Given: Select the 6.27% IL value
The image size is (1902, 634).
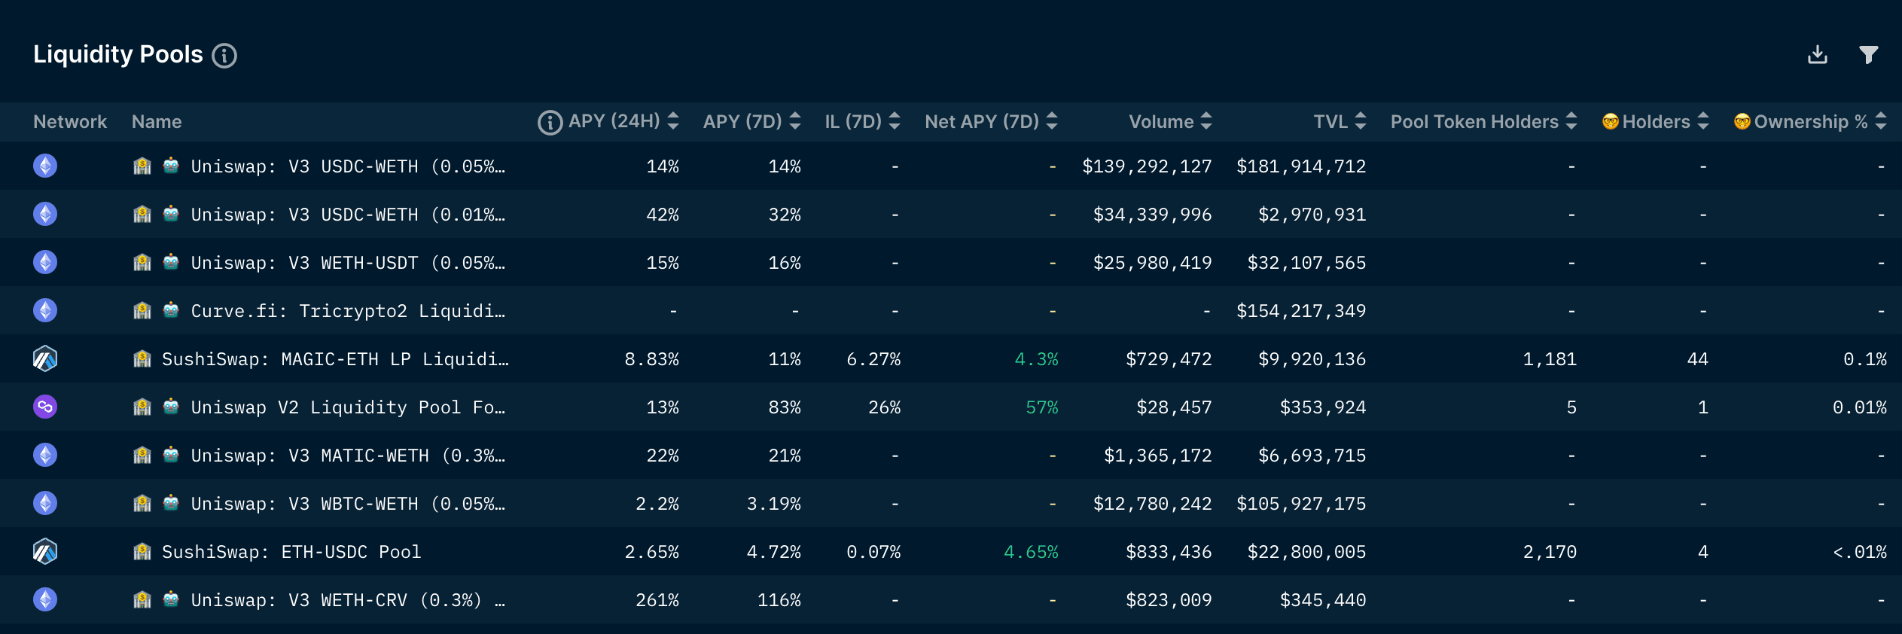Looking at the screenshot, I should coord(873,359).
